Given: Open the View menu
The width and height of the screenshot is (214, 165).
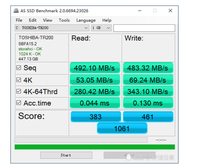Looking at the screenshot, I should 47,20.
